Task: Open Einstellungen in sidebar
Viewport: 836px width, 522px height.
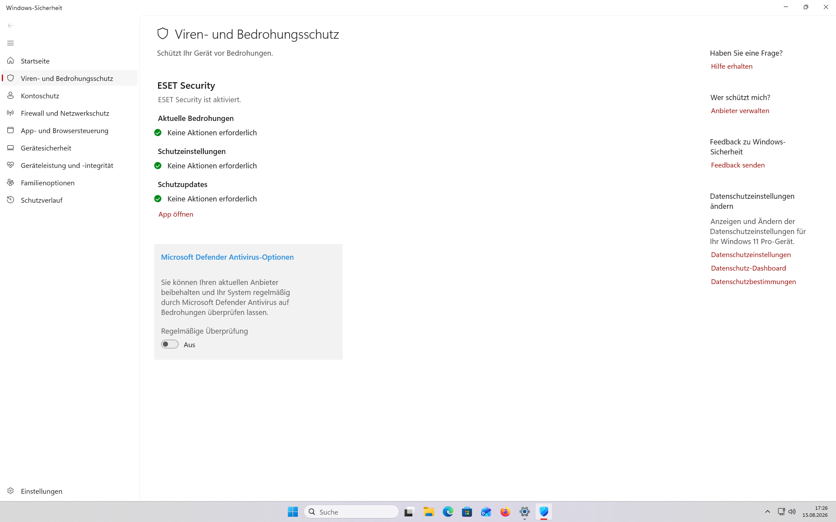Action: click(x=70, y=491)
